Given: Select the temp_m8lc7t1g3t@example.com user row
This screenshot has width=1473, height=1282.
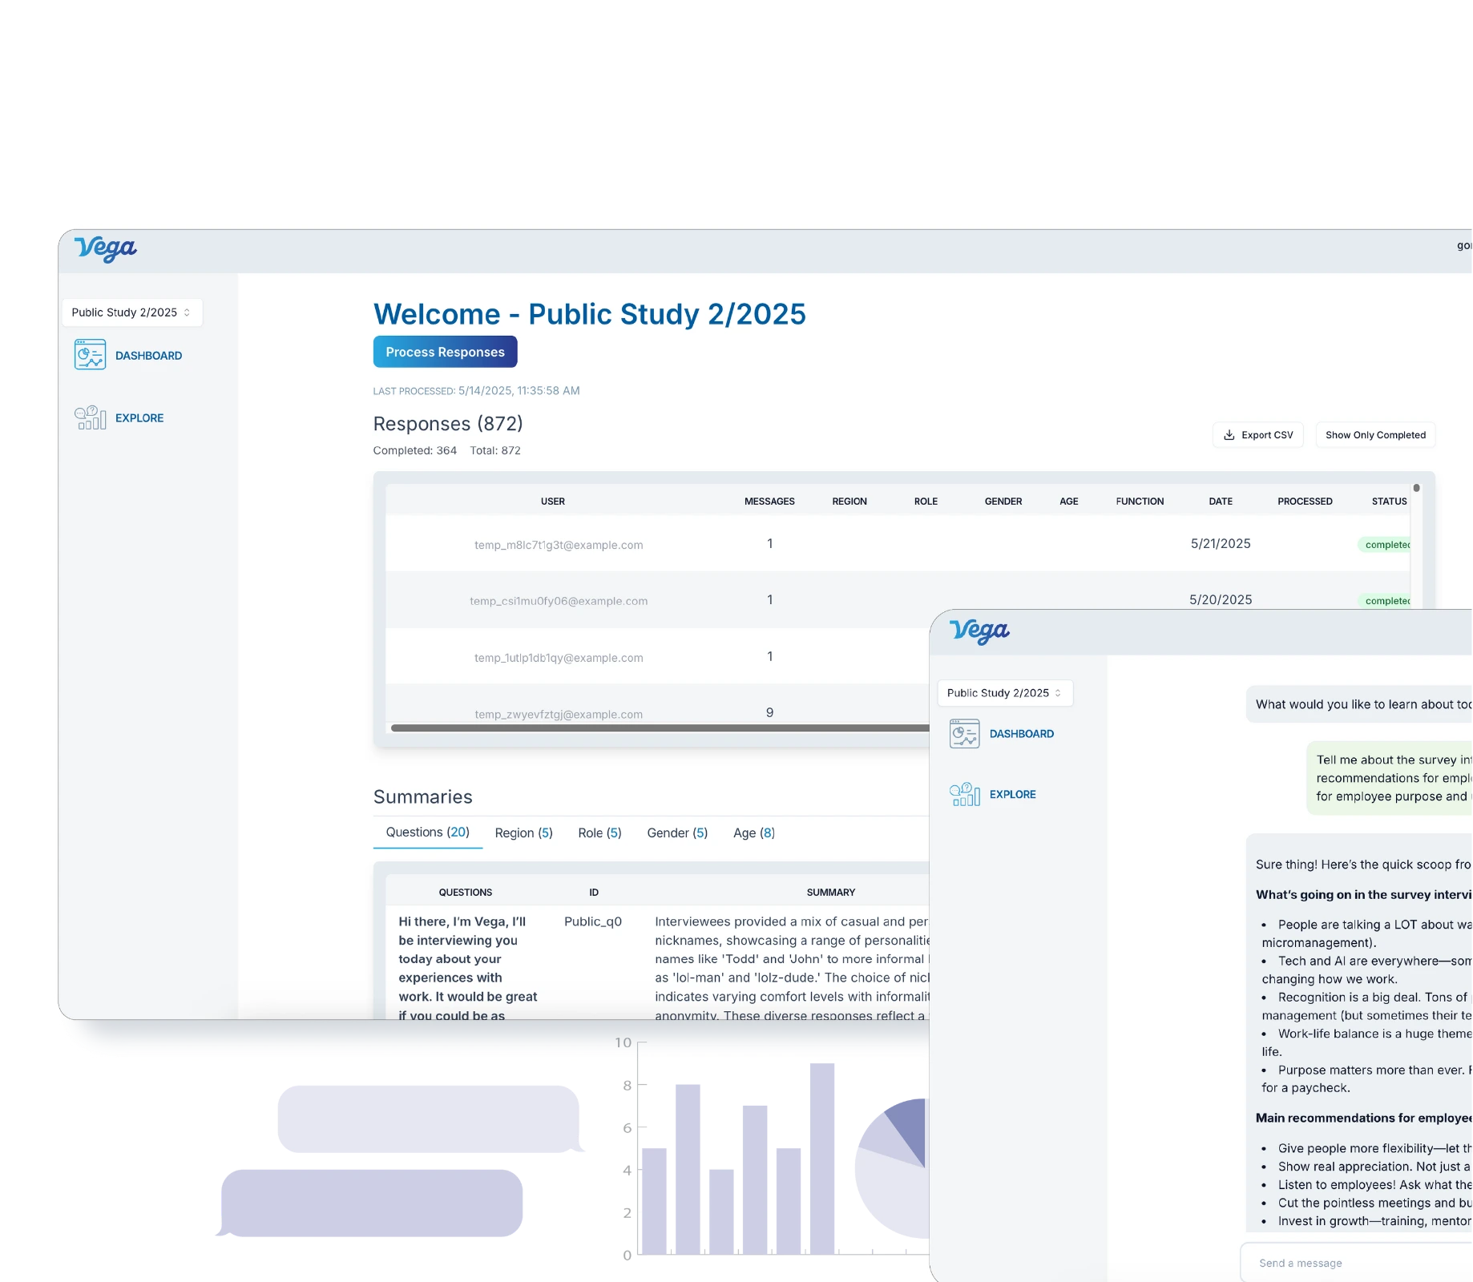Looking at the screenshot, I should (559, 545).
